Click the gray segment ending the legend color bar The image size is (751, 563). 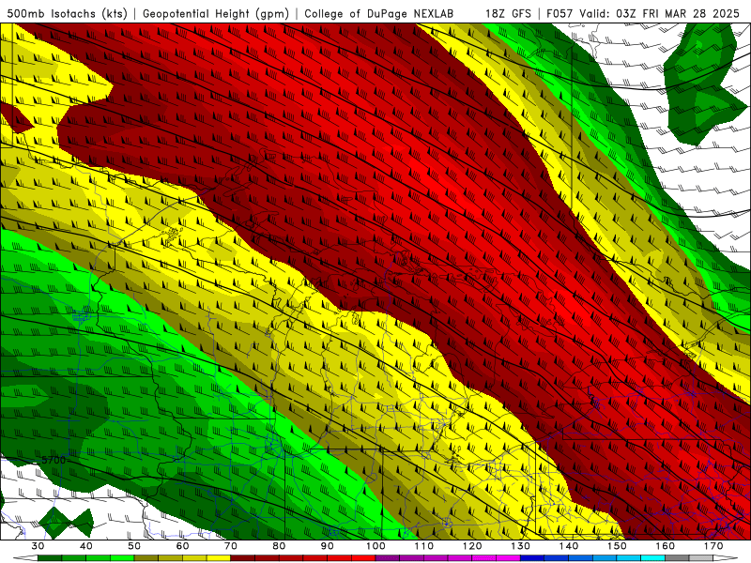[701, 557]
